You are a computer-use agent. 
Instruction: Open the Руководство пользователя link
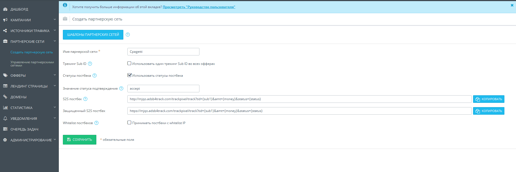tap(199, 7)
